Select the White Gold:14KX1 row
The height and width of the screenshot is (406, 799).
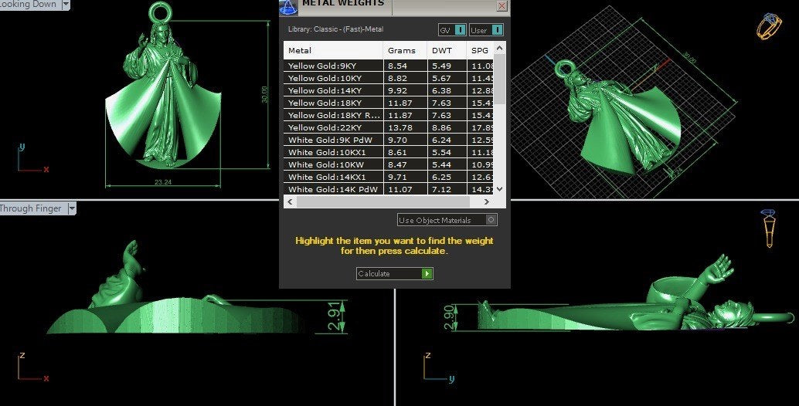[388, 177]
